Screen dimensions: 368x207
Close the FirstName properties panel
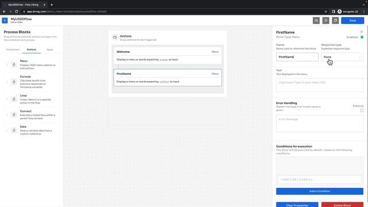point(362,32)
